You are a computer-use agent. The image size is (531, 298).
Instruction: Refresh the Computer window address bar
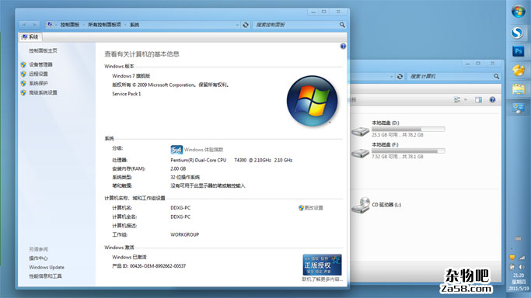(400, 76)
